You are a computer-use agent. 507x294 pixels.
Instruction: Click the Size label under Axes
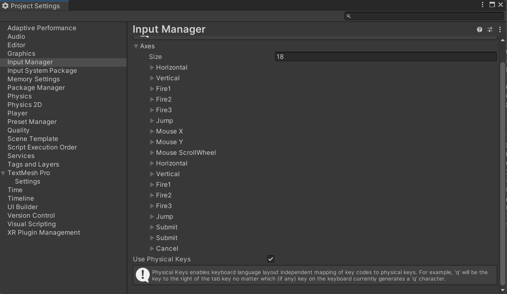point(155,57)
